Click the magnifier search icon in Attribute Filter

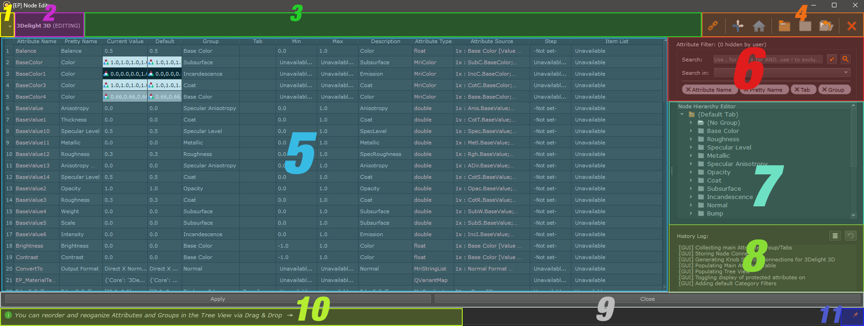pyautogui.click(x=845, y=60)
